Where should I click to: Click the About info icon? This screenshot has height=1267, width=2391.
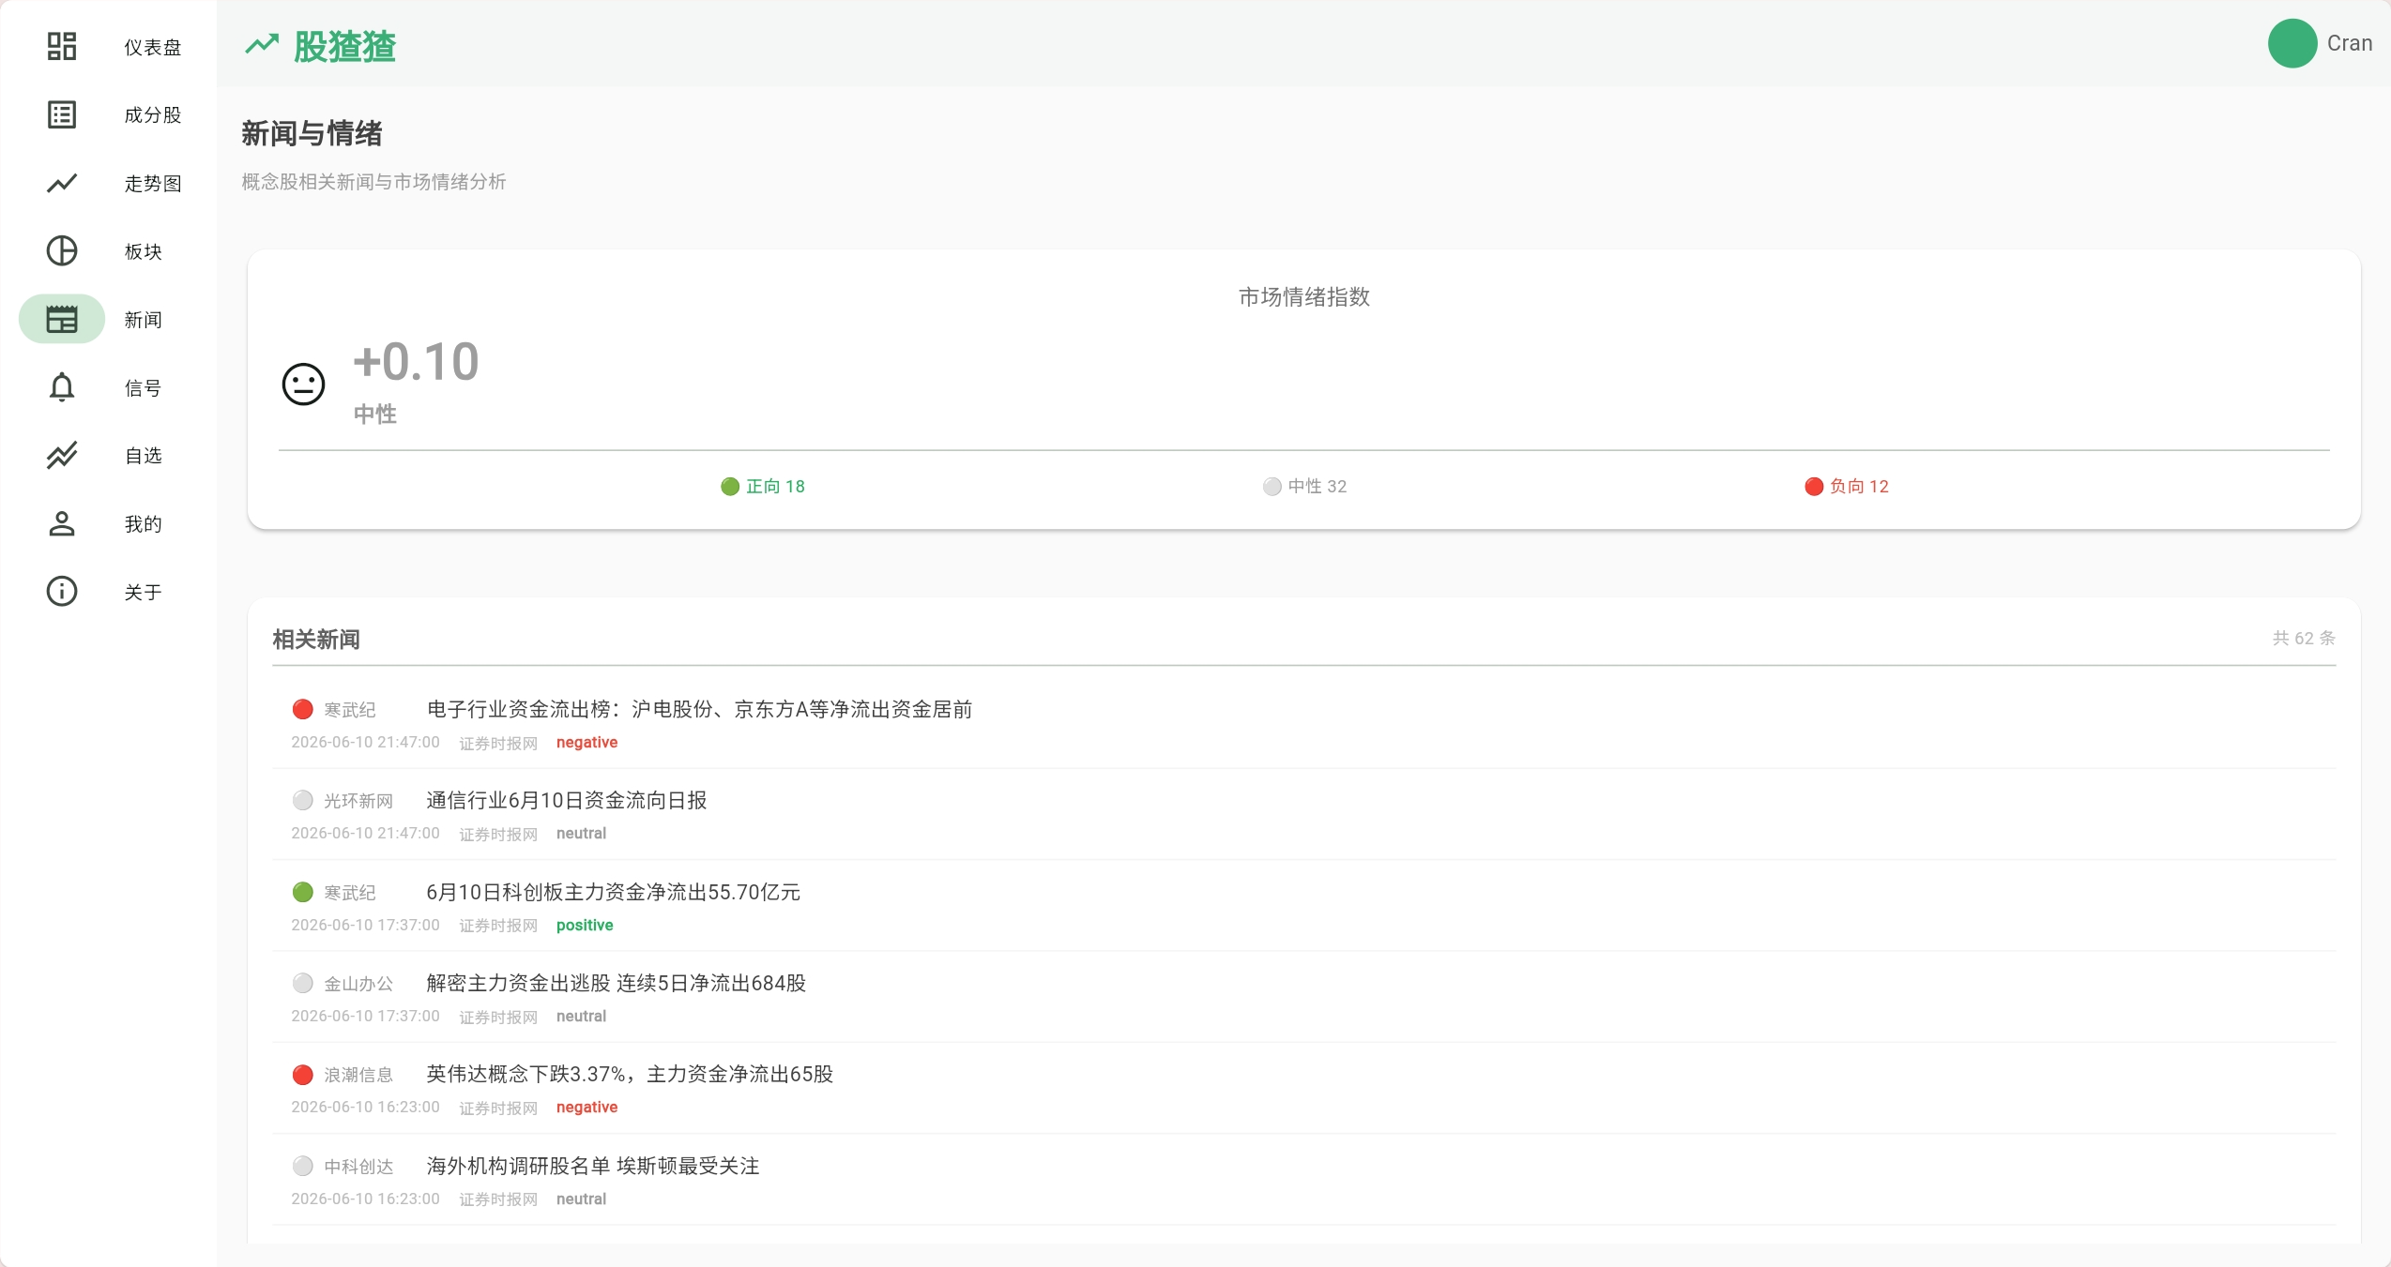(x=62, y=592)
